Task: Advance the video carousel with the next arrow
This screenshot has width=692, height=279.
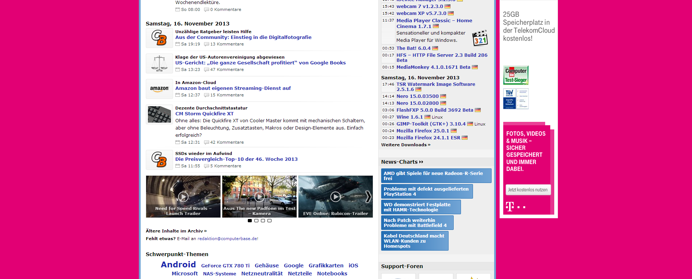Action: click(368, 197)
